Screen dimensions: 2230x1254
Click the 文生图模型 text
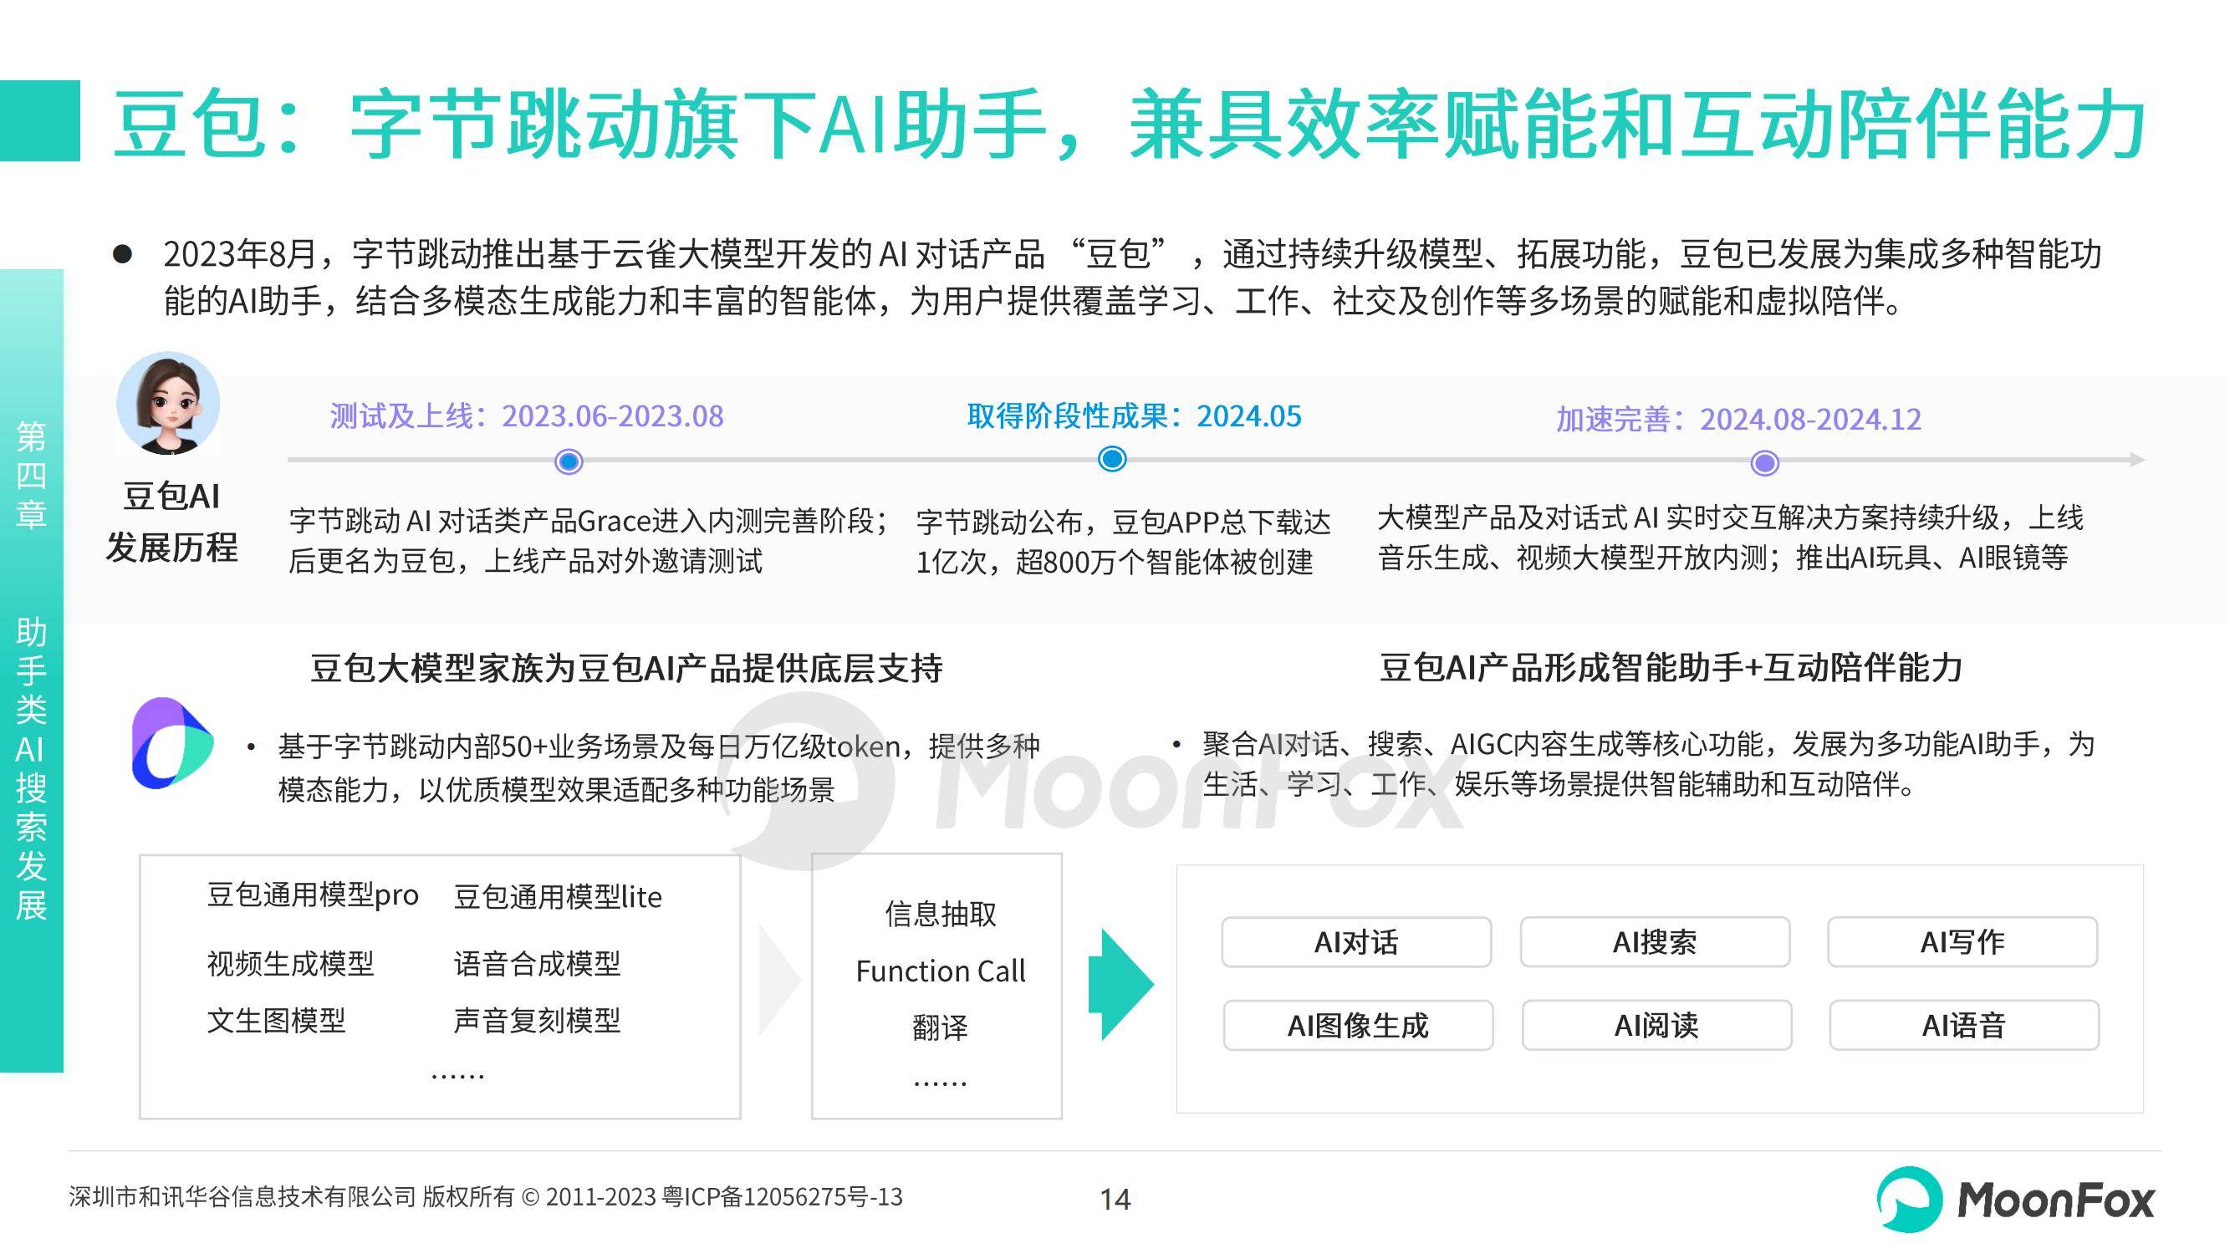(276, 1020)
